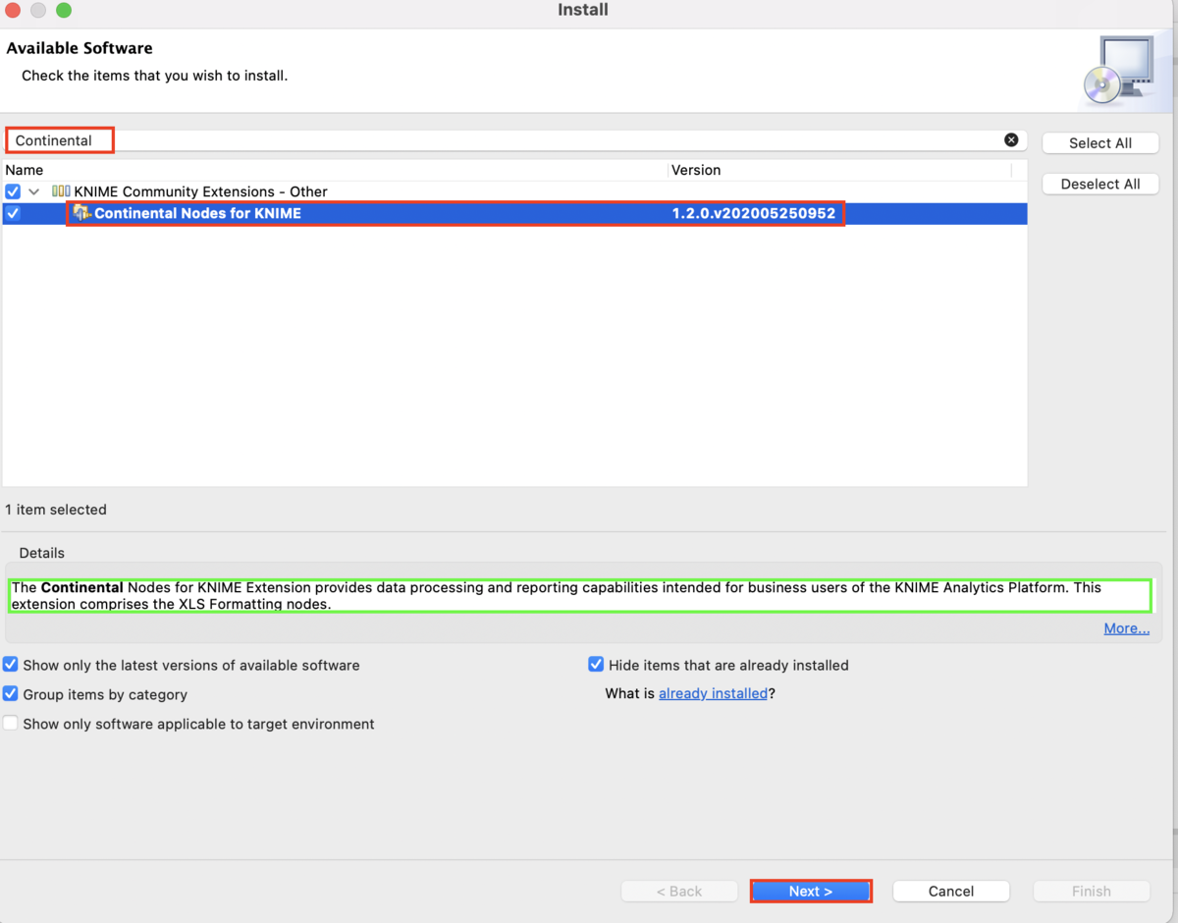The height and width of the screenshot is (923, 1178).
Task: Select KNIME Community Extensions - Other row
Action: tap(514, 191)
